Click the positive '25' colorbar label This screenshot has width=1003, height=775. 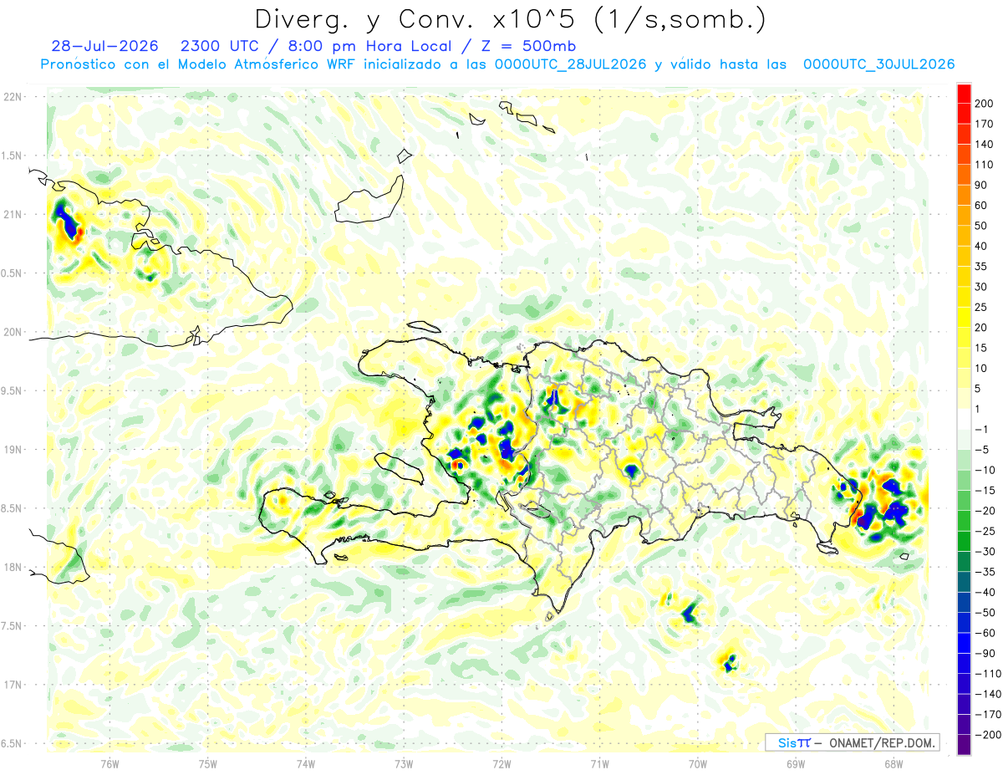(x=981, y=307)
